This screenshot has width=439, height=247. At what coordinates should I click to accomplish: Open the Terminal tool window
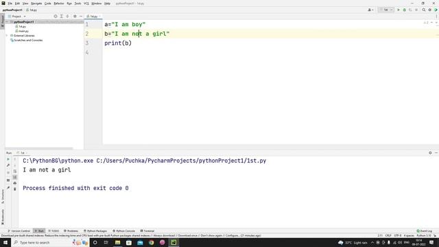pos(147,231)
